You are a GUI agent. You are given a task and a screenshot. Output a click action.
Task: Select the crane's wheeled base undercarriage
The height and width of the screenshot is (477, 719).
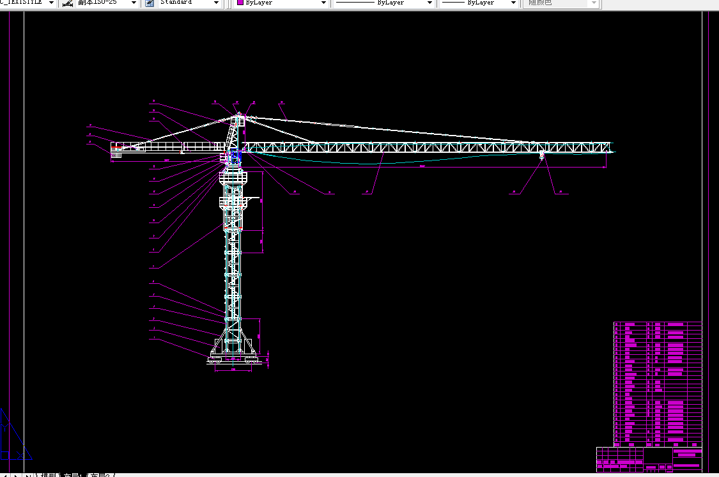(x=233, y=359)
